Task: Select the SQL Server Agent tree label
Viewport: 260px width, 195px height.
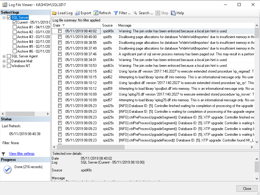Action: point(24,56)
